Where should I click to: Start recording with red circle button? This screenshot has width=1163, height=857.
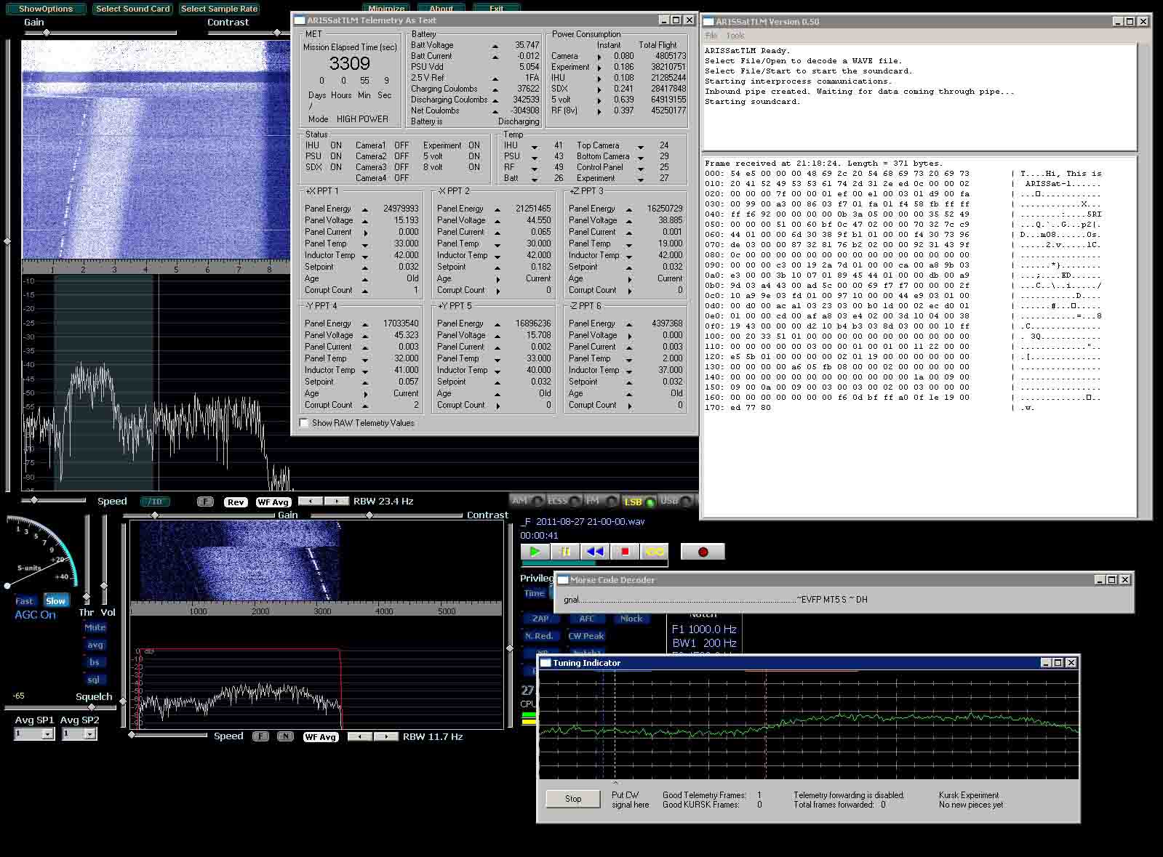click(x=703, y=552)
